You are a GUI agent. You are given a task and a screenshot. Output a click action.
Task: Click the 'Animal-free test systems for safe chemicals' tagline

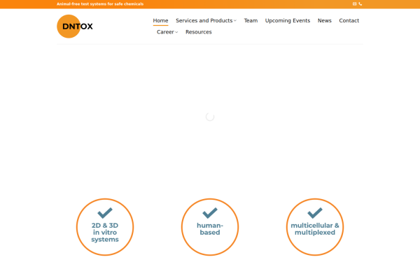(x=100, y=4)
